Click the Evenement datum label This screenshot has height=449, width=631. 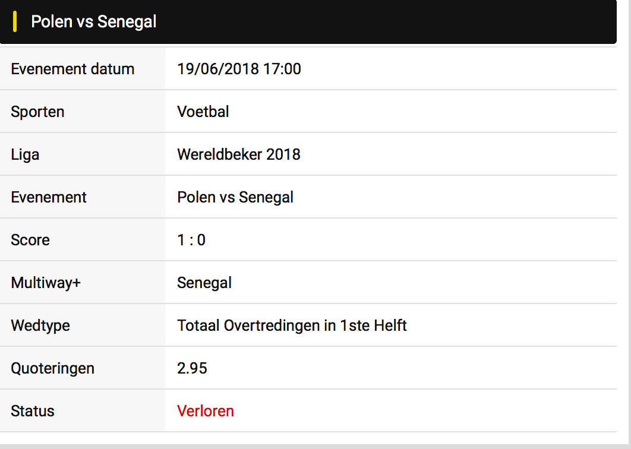72,69
